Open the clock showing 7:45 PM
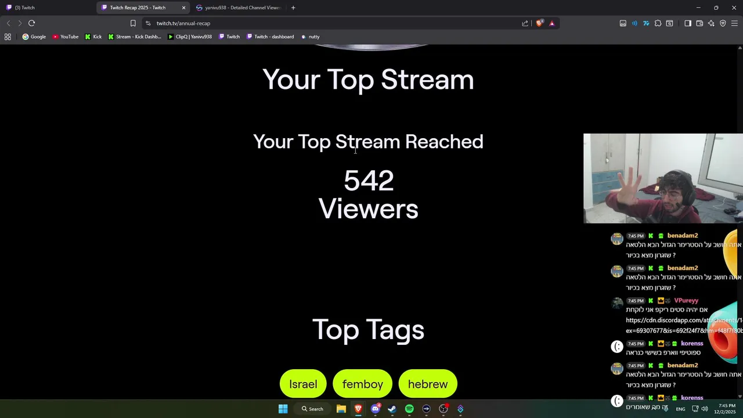The height and width of the screenshot is (418, 743). pos(726,409)
